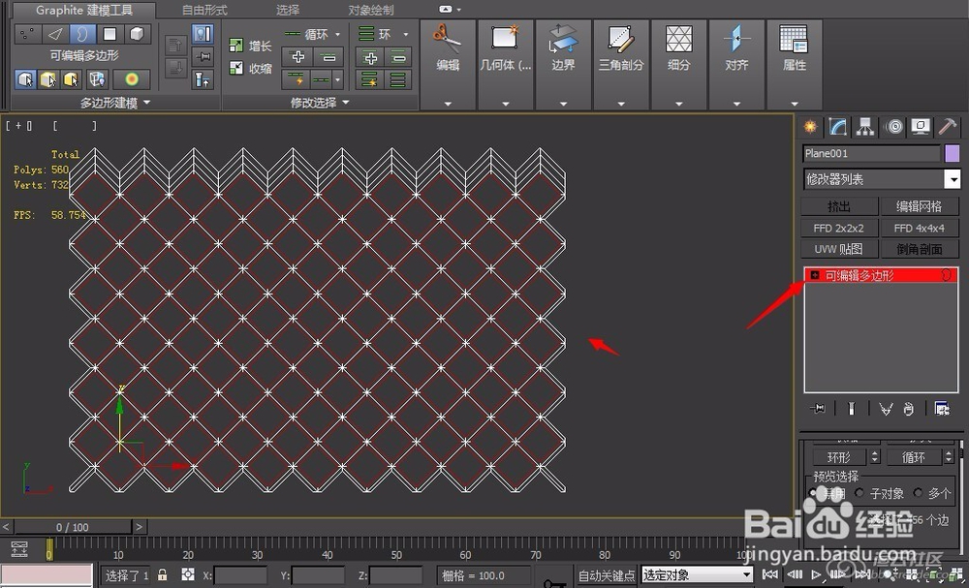
Task: Toggle selection lock padlock icon
Action: point(162,575)
